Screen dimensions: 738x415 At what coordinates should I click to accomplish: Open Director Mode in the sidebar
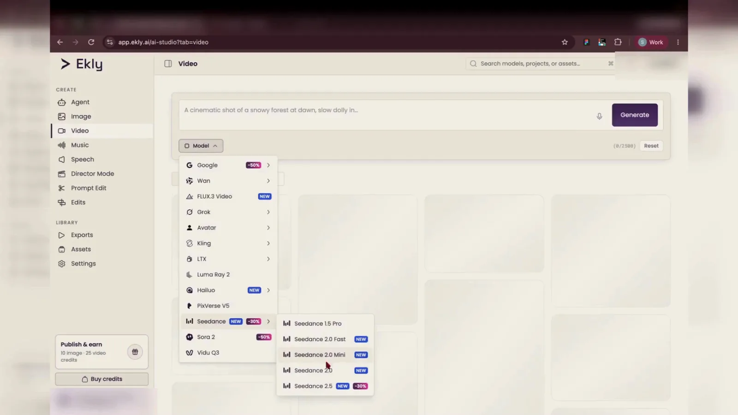point(102,173)
